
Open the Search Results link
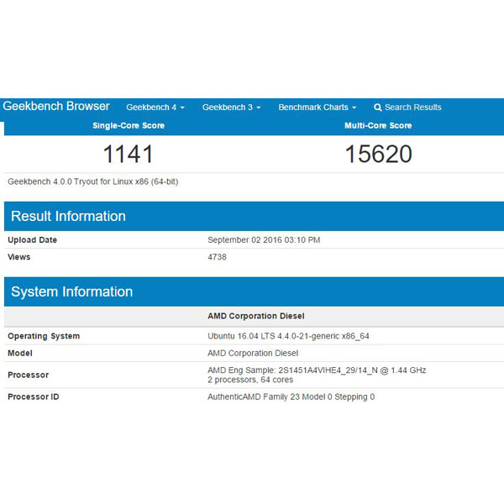point(407,107)
